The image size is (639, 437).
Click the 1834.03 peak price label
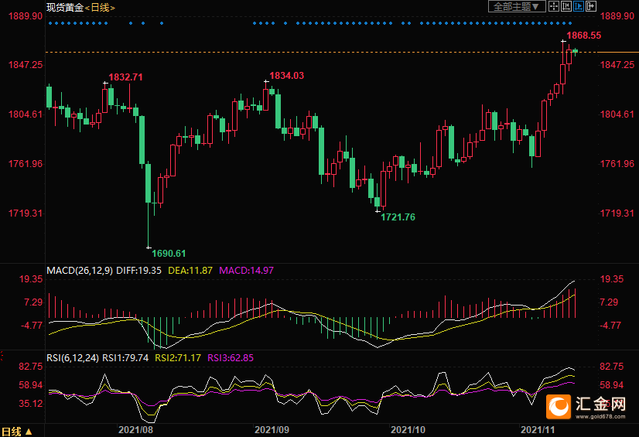286,75
